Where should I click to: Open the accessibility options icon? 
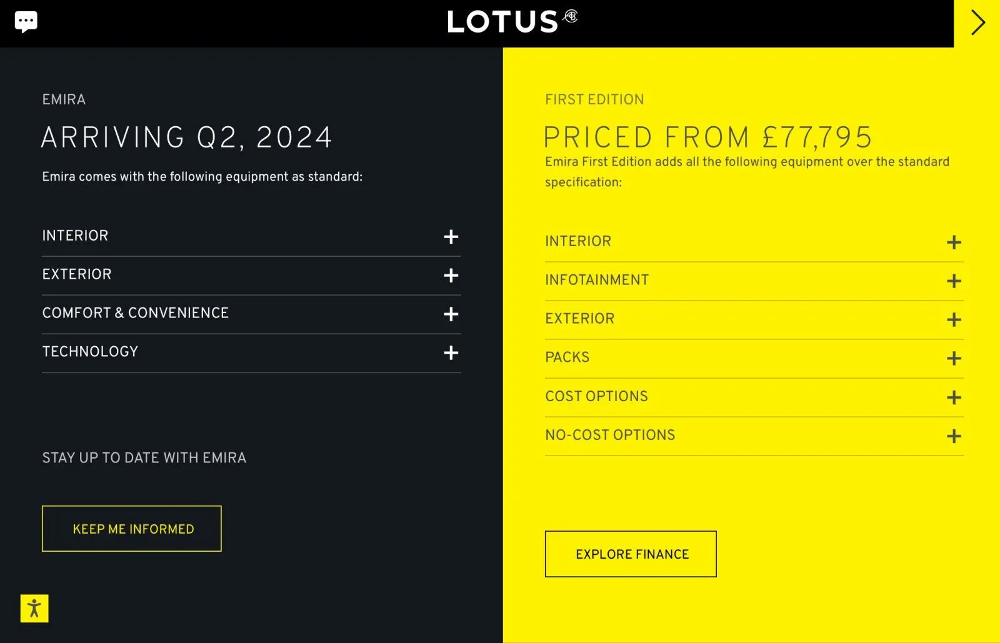pos(34,608)
